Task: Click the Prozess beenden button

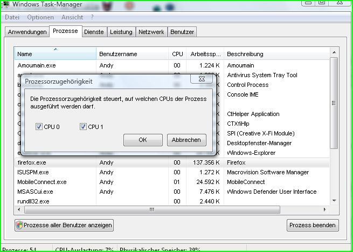Action: (x=313, y=225)
